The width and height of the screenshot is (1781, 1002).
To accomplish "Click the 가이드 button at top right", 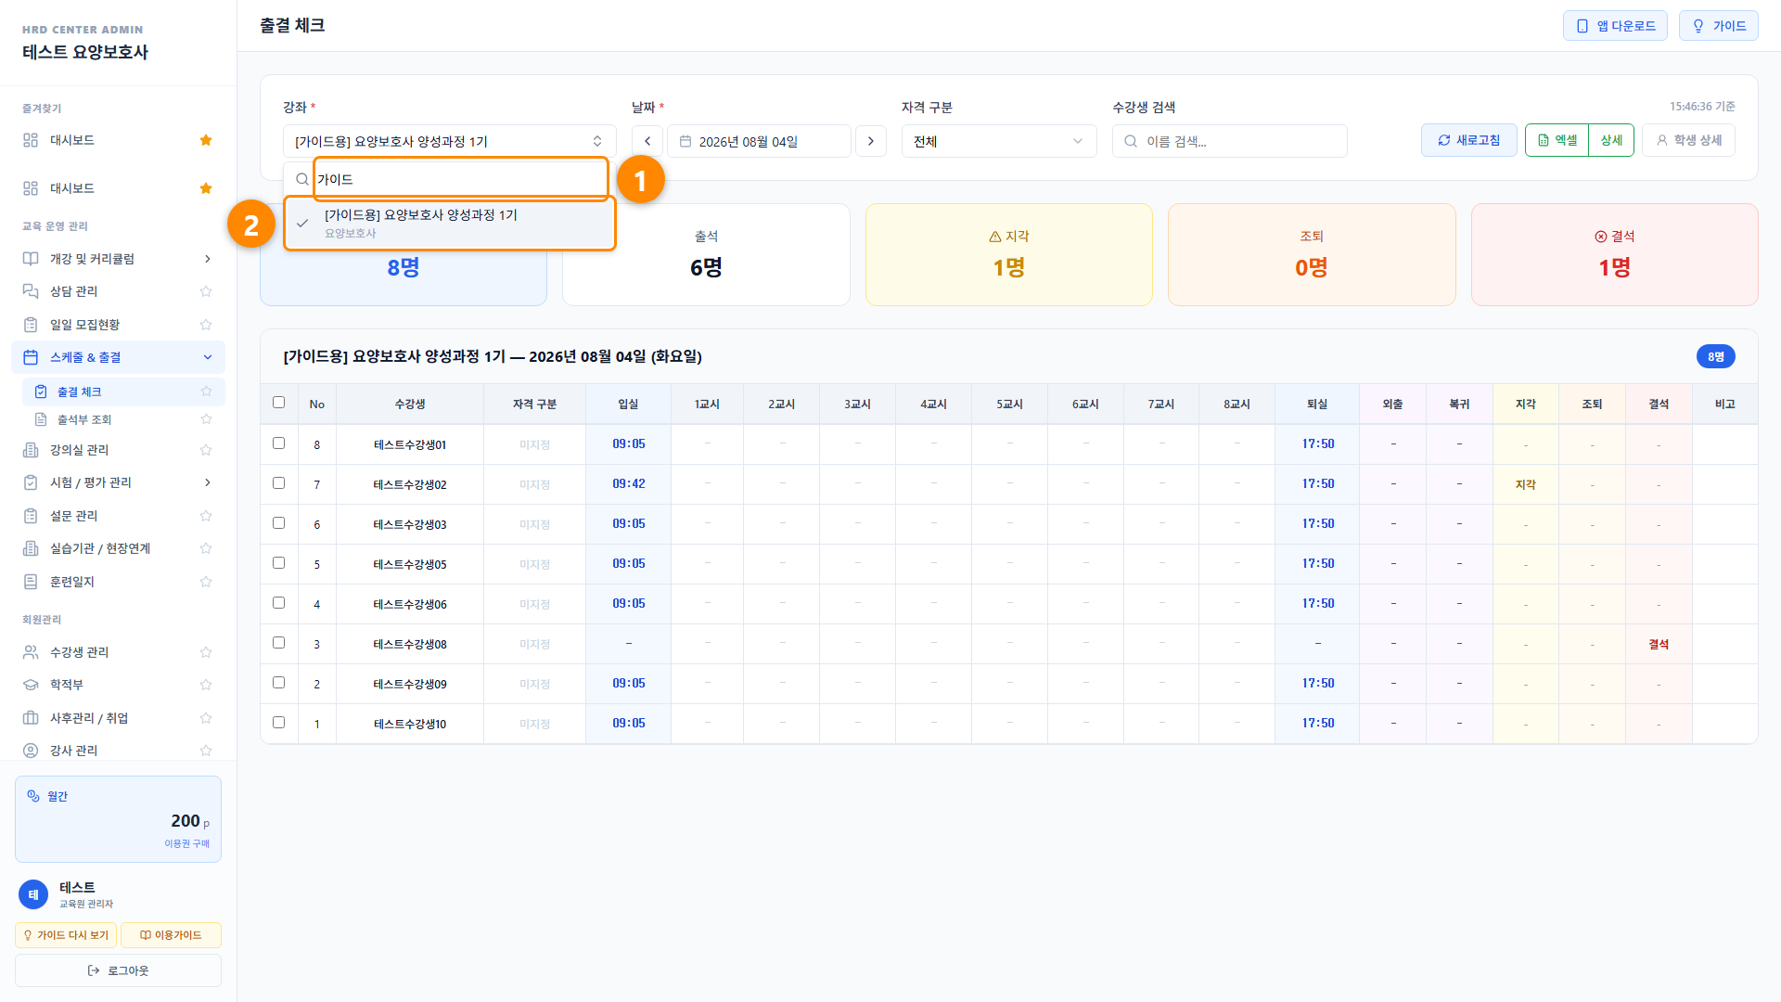I will (1719, 26).
